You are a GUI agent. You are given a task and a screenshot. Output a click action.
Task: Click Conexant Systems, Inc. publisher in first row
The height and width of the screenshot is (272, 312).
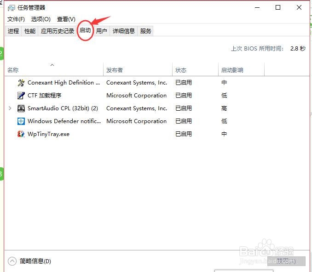pos(137,83)
